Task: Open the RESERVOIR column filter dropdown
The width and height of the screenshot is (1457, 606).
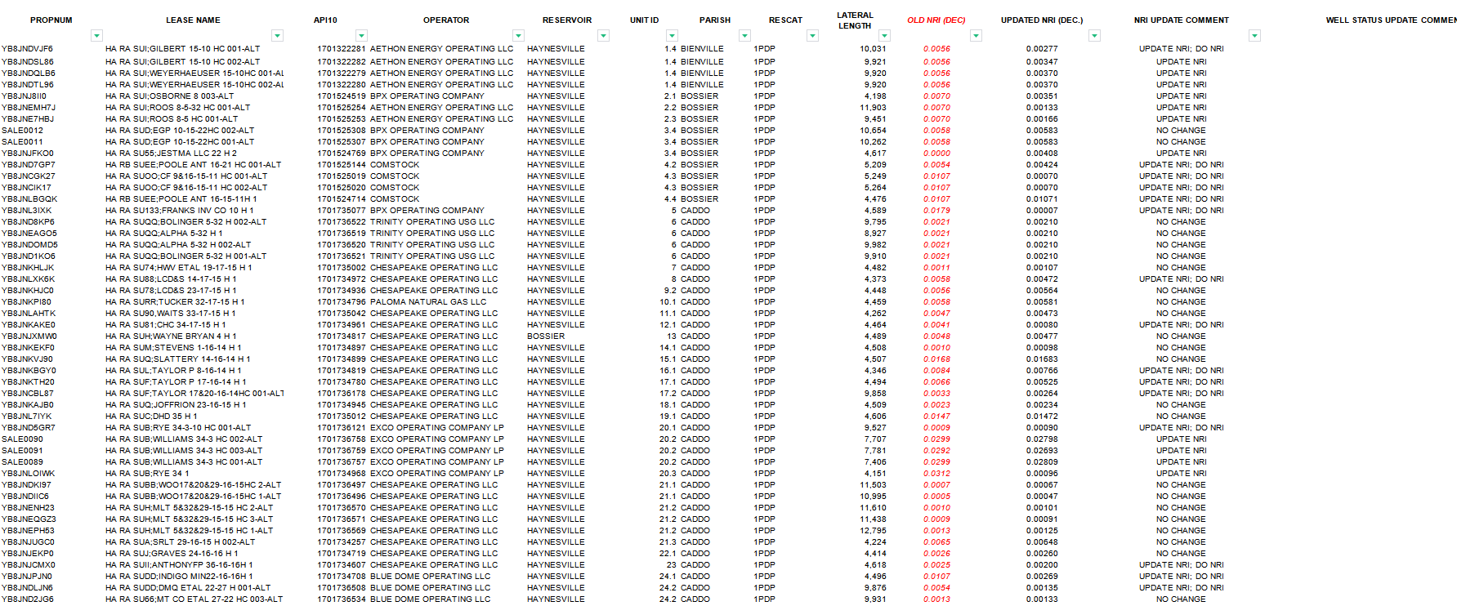Action: (x=604, y=36)
